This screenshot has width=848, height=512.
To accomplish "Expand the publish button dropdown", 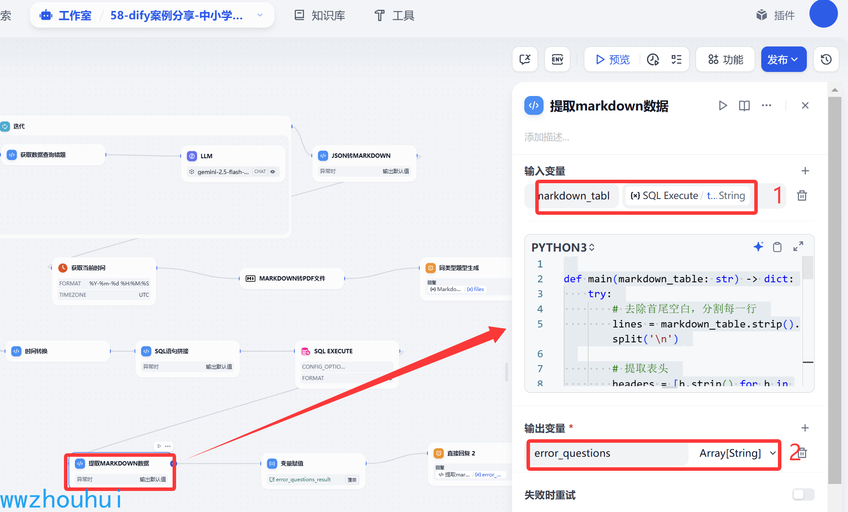I will (795, 59).
